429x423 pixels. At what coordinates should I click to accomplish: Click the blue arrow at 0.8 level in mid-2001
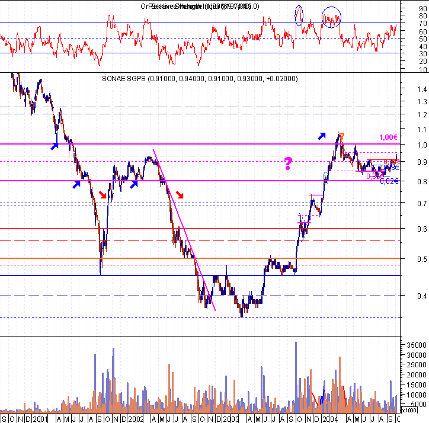tap(76, 185)
